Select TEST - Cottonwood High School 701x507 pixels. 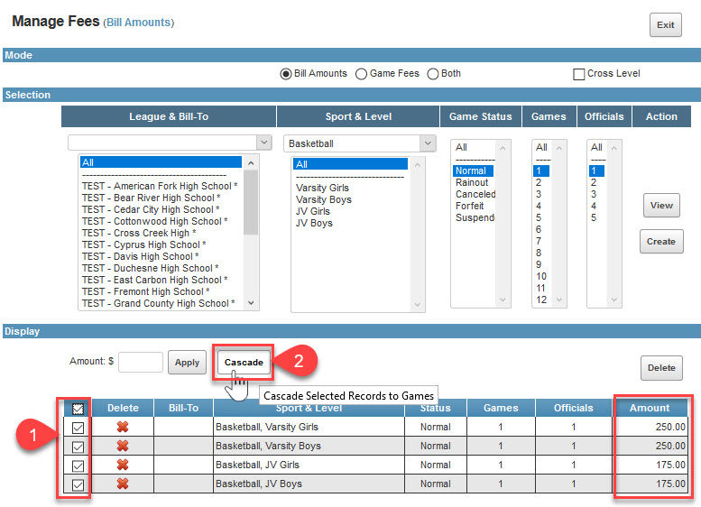click(x=154, y=221)
